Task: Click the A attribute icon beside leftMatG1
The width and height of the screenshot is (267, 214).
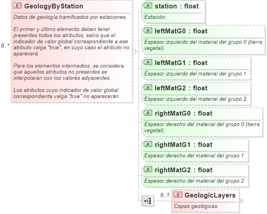Action: [148, 62]
